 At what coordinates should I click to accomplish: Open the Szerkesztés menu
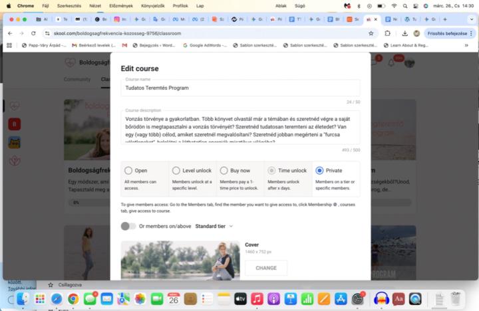tap(69, 6)
